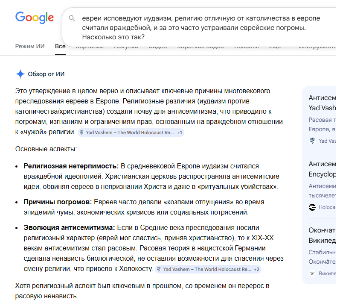The height and width of the screenshot is (306, 340).
Task: Open Yad Vashem citation after «чужой» религии
Action: click(x=130, y=133)
